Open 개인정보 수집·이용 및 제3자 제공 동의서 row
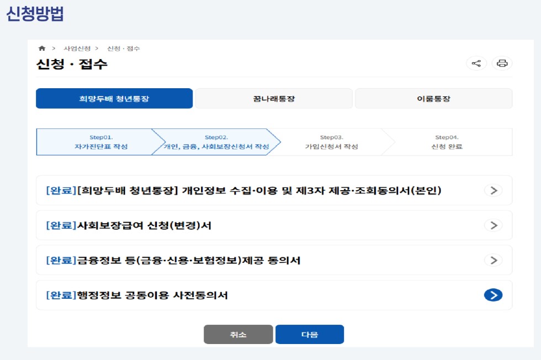Image resolution: width=541 pixels, height=360 pixels. point(274,191)
